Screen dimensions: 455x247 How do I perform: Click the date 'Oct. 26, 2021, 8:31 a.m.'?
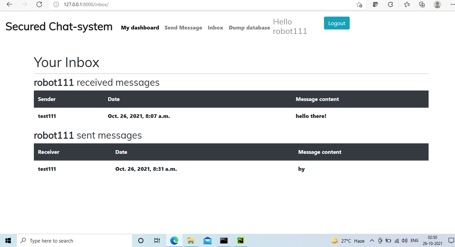146,169
